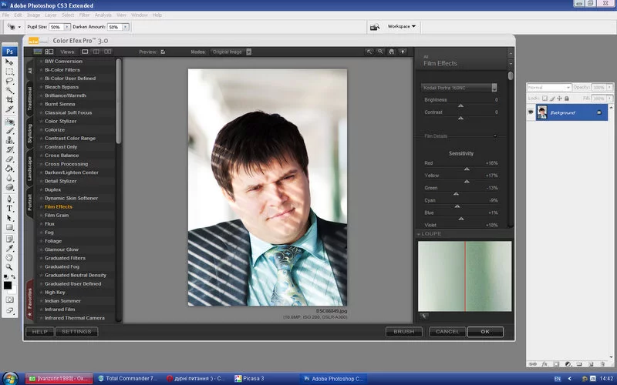
Task: Toggle the Preview checkbox
Action: pos(163,52)
